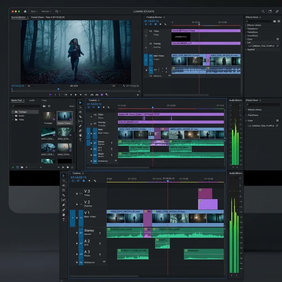
Task: Expand Transitions in the lower Effects Panel
Action: pos(246,115)
